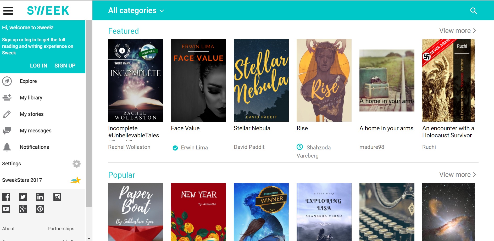Open Sweek's Twitter icon

click(x=23, y=197)
